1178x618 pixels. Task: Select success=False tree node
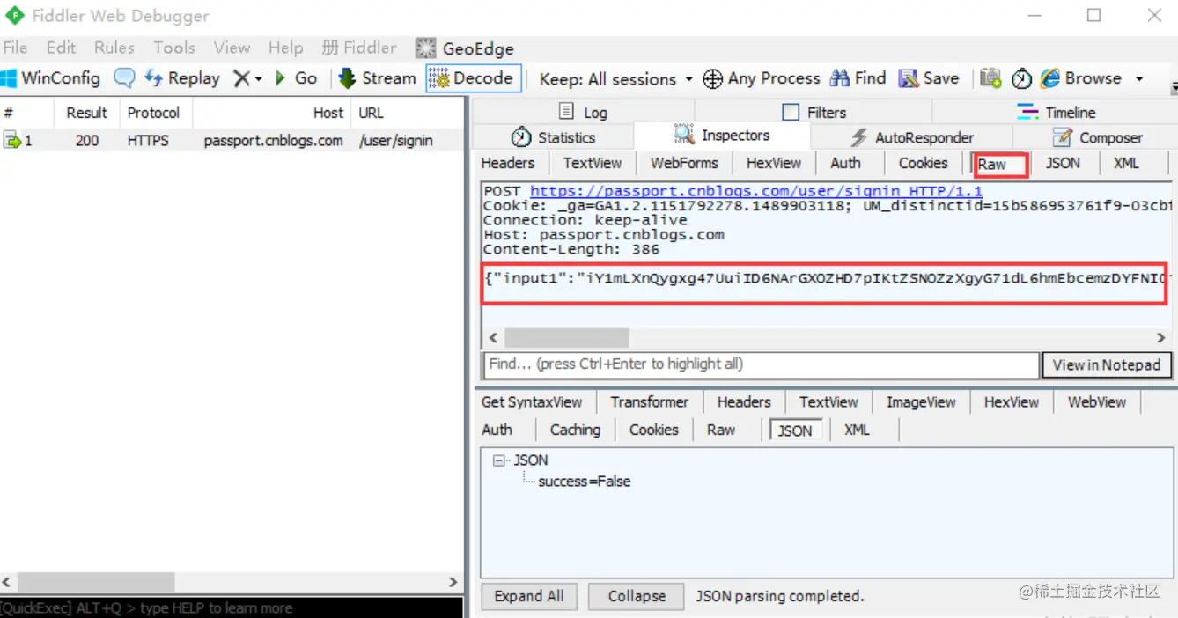tap(585, 482)
